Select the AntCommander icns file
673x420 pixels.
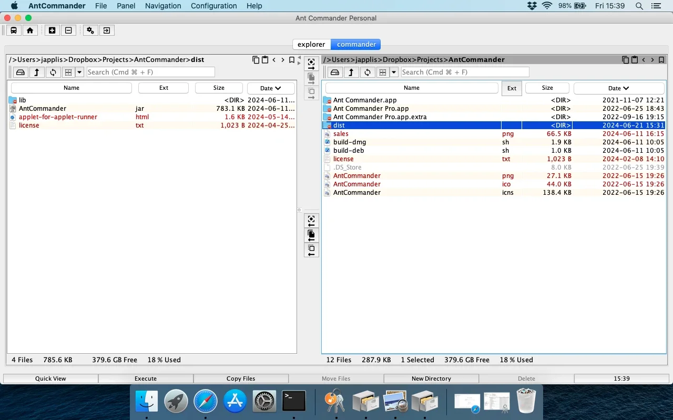click(x=494, y=193)
